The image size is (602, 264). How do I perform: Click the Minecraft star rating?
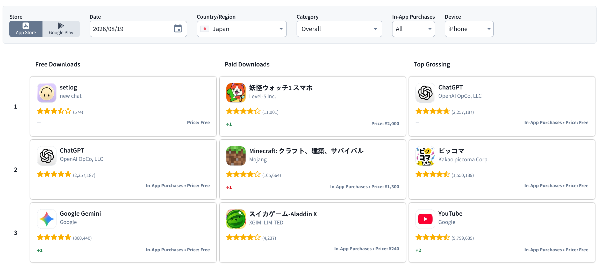(243, 174)
